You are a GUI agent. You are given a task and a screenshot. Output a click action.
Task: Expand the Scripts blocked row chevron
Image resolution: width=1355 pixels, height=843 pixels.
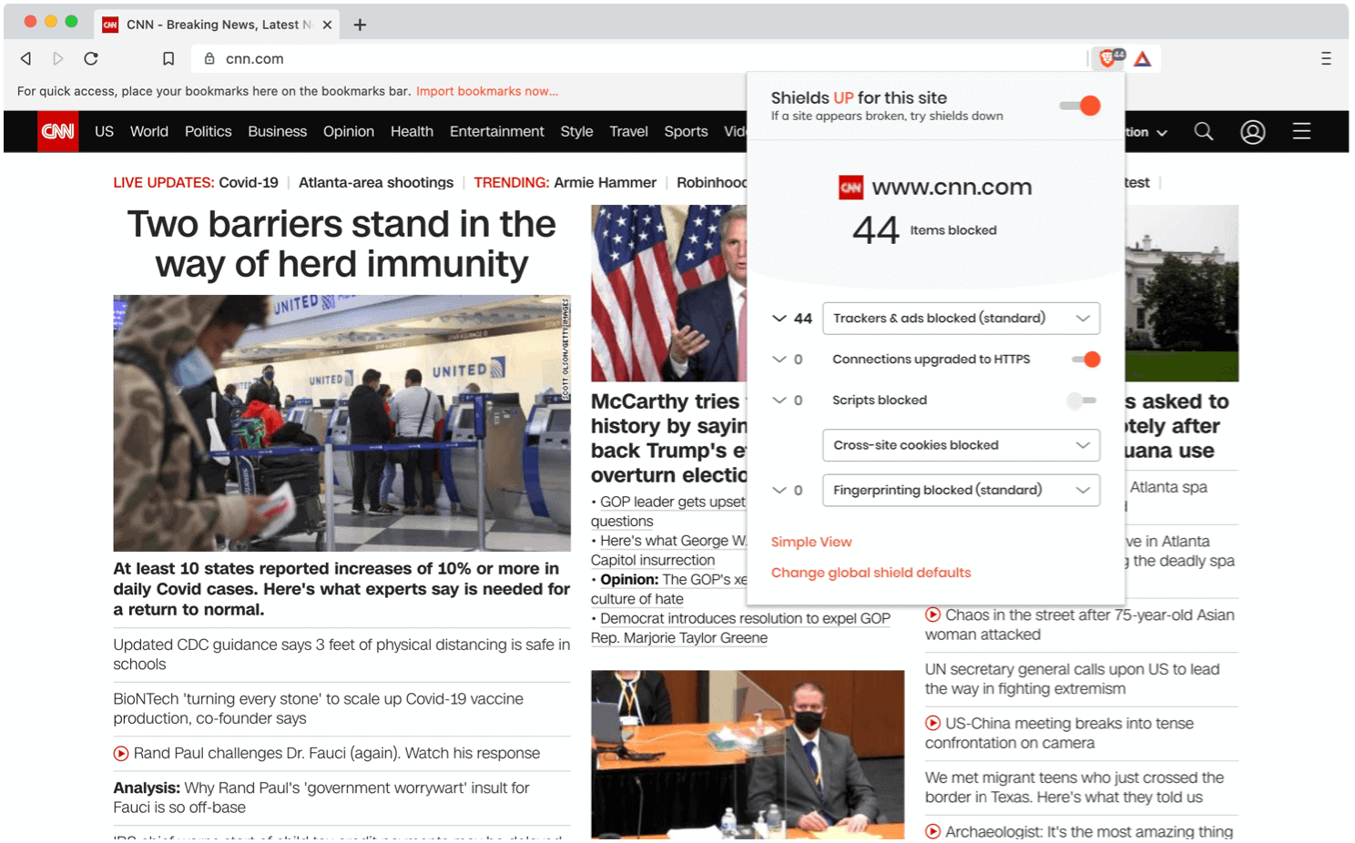click(779, 401)
